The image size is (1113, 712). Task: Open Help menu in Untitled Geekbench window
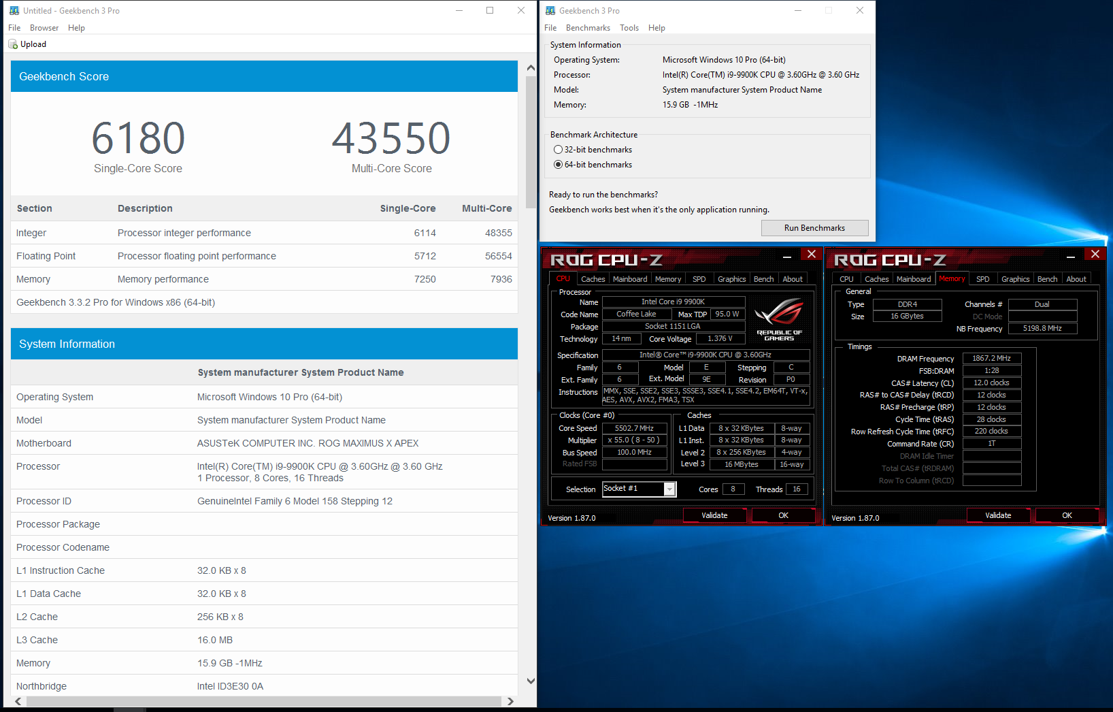tap(76, 28)
